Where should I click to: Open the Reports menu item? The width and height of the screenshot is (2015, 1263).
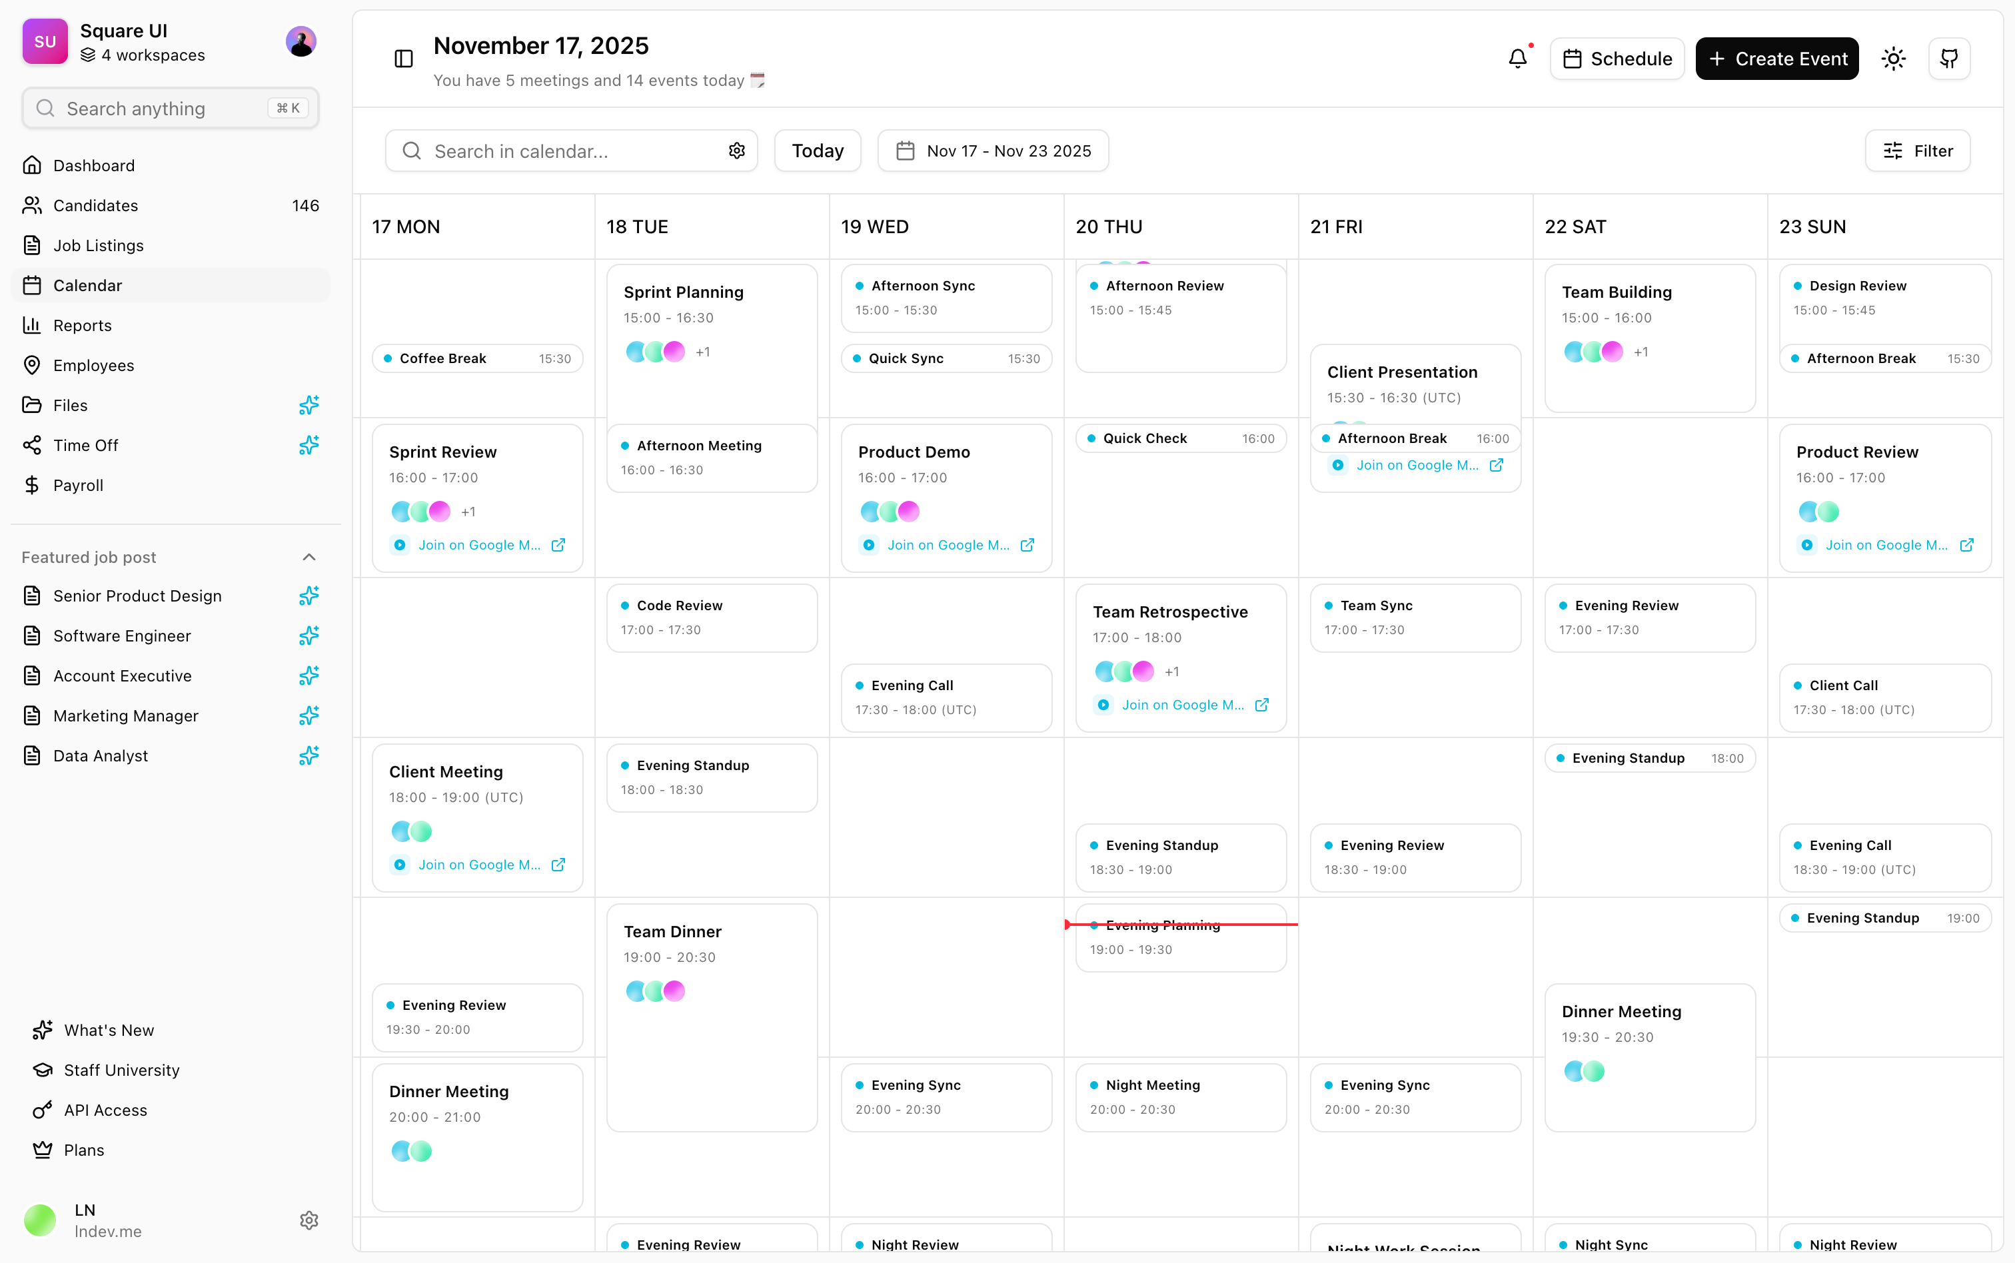click(x=83, y=326)
